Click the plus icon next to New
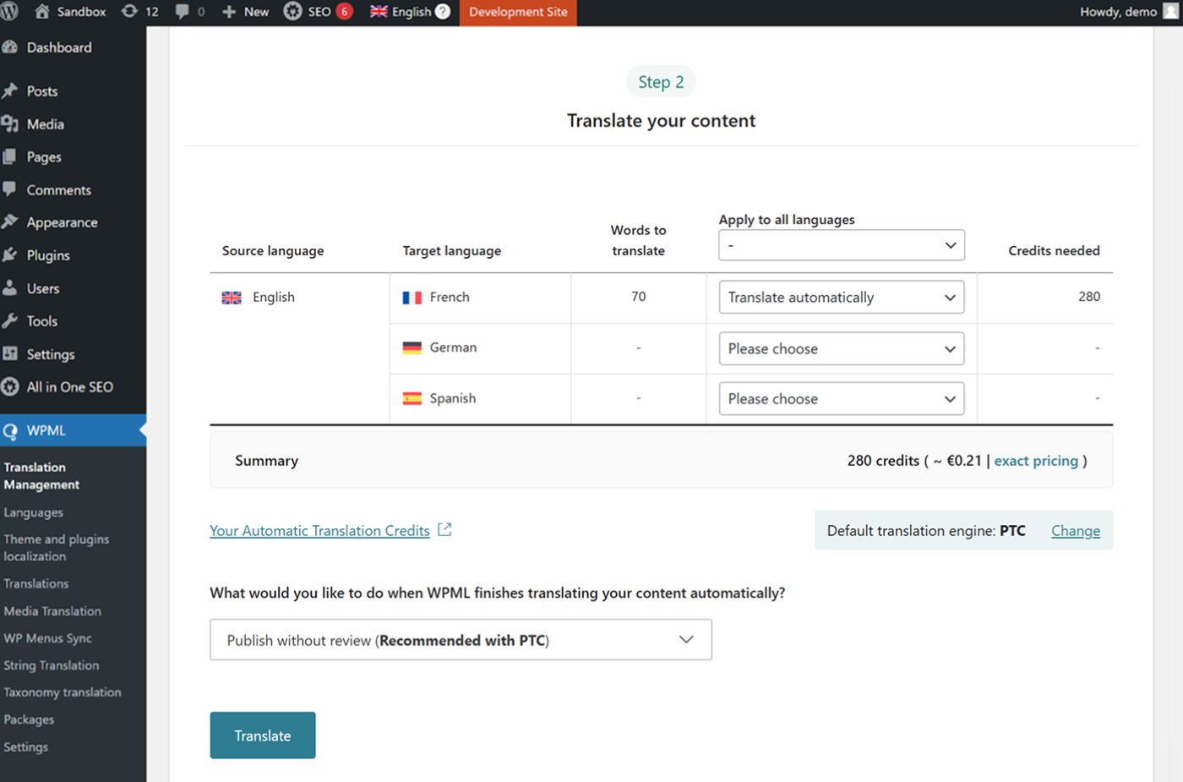 [229, 12]
